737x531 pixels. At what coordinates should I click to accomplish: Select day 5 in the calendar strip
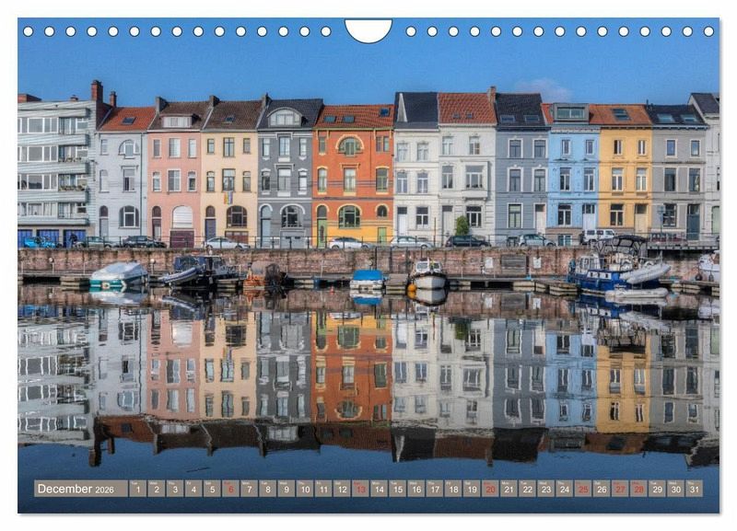[x=212, y=489]
